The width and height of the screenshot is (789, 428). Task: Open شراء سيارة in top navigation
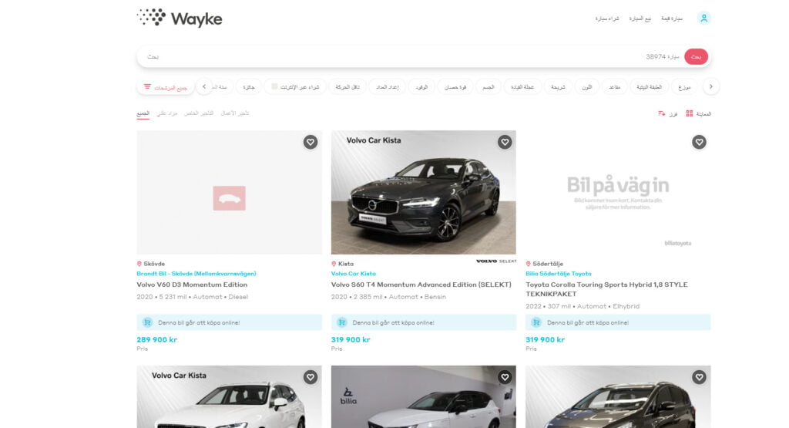[x=607, y=19]
